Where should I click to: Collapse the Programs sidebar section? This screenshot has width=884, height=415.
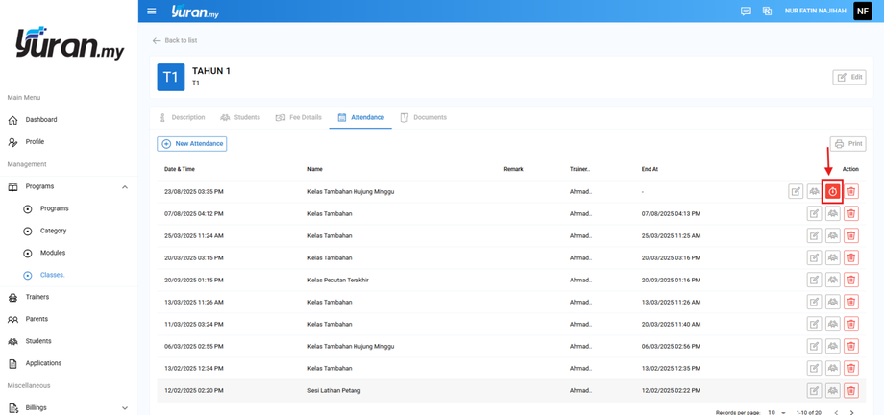pos(125,186)
